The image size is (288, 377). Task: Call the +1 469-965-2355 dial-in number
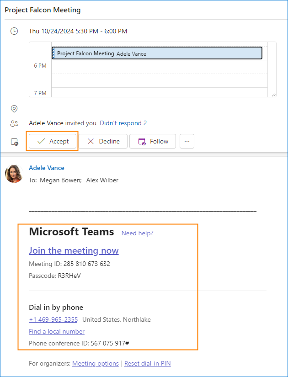(53, 319)
